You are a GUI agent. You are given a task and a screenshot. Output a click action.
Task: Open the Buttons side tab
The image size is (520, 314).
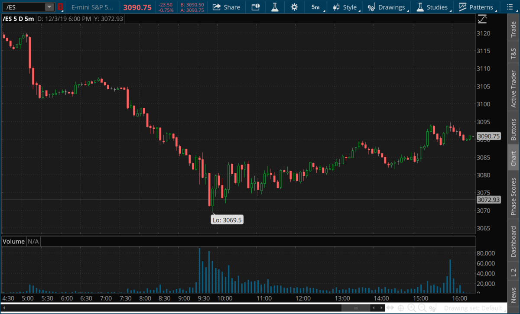pos(514,129)
